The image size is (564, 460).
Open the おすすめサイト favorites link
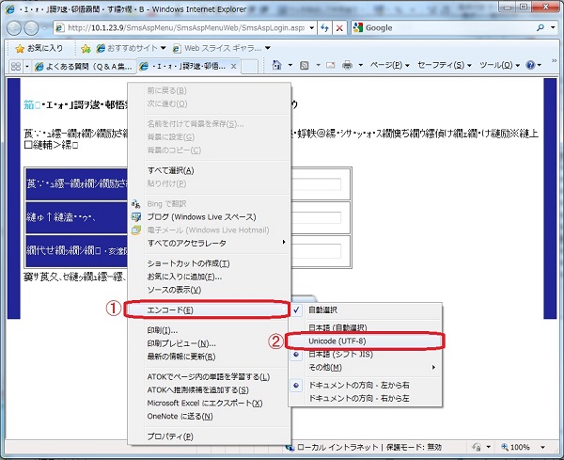[131, 48]
